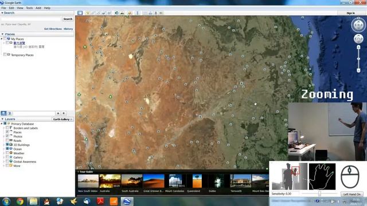Image resolution: width=367 pixels, height=206 pixels.
Task: Click the search input field
Action: click(x=31, y=19)
